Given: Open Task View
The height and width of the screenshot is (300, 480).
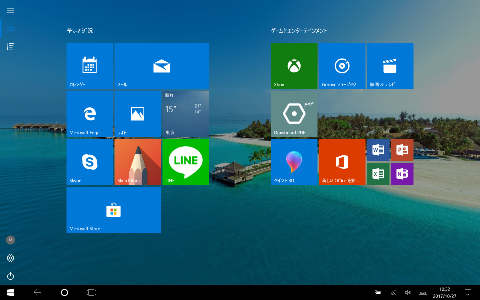Looking at the screenshot, I should coord(91,292).
